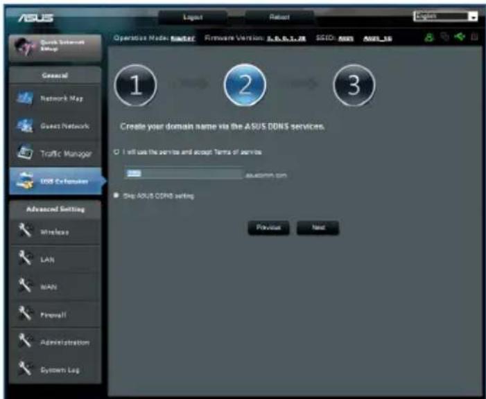Click the General section header

55,76
